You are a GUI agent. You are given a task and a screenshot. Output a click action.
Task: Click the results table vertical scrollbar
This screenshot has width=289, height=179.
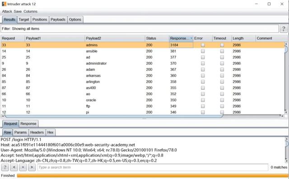[286, 78]
